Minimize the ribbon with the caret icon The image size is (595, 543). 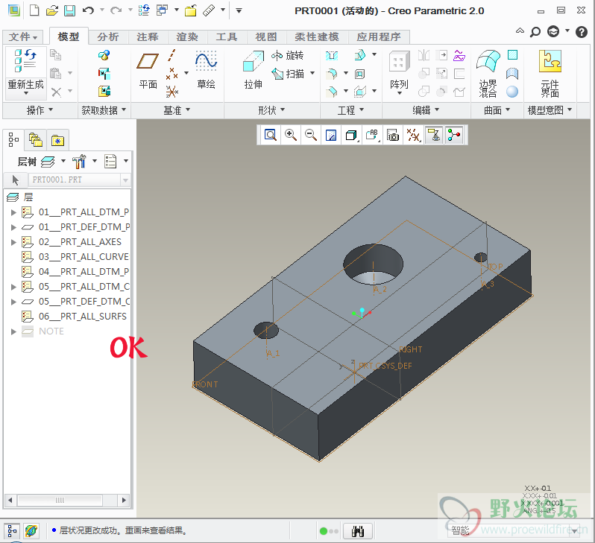pyautogui.click(x=520, y=31)
